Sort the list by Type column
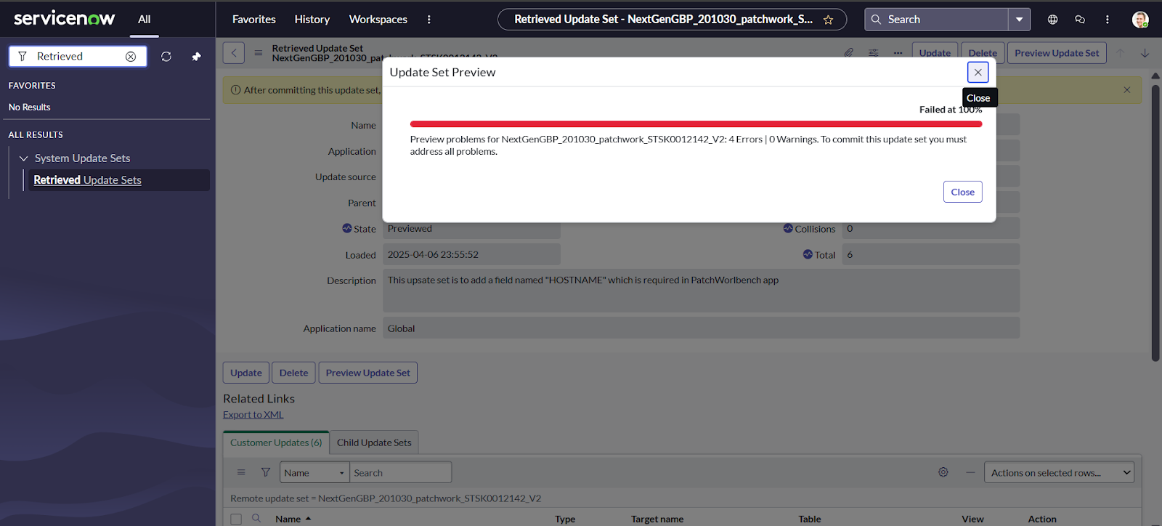This screenshot has width=1162, height=526. 565,519
